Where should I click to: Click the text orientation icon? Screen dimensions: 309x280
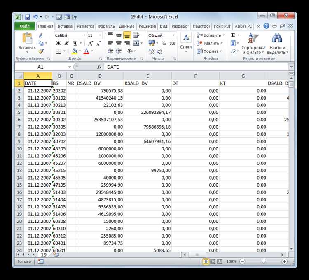[130, 51]
